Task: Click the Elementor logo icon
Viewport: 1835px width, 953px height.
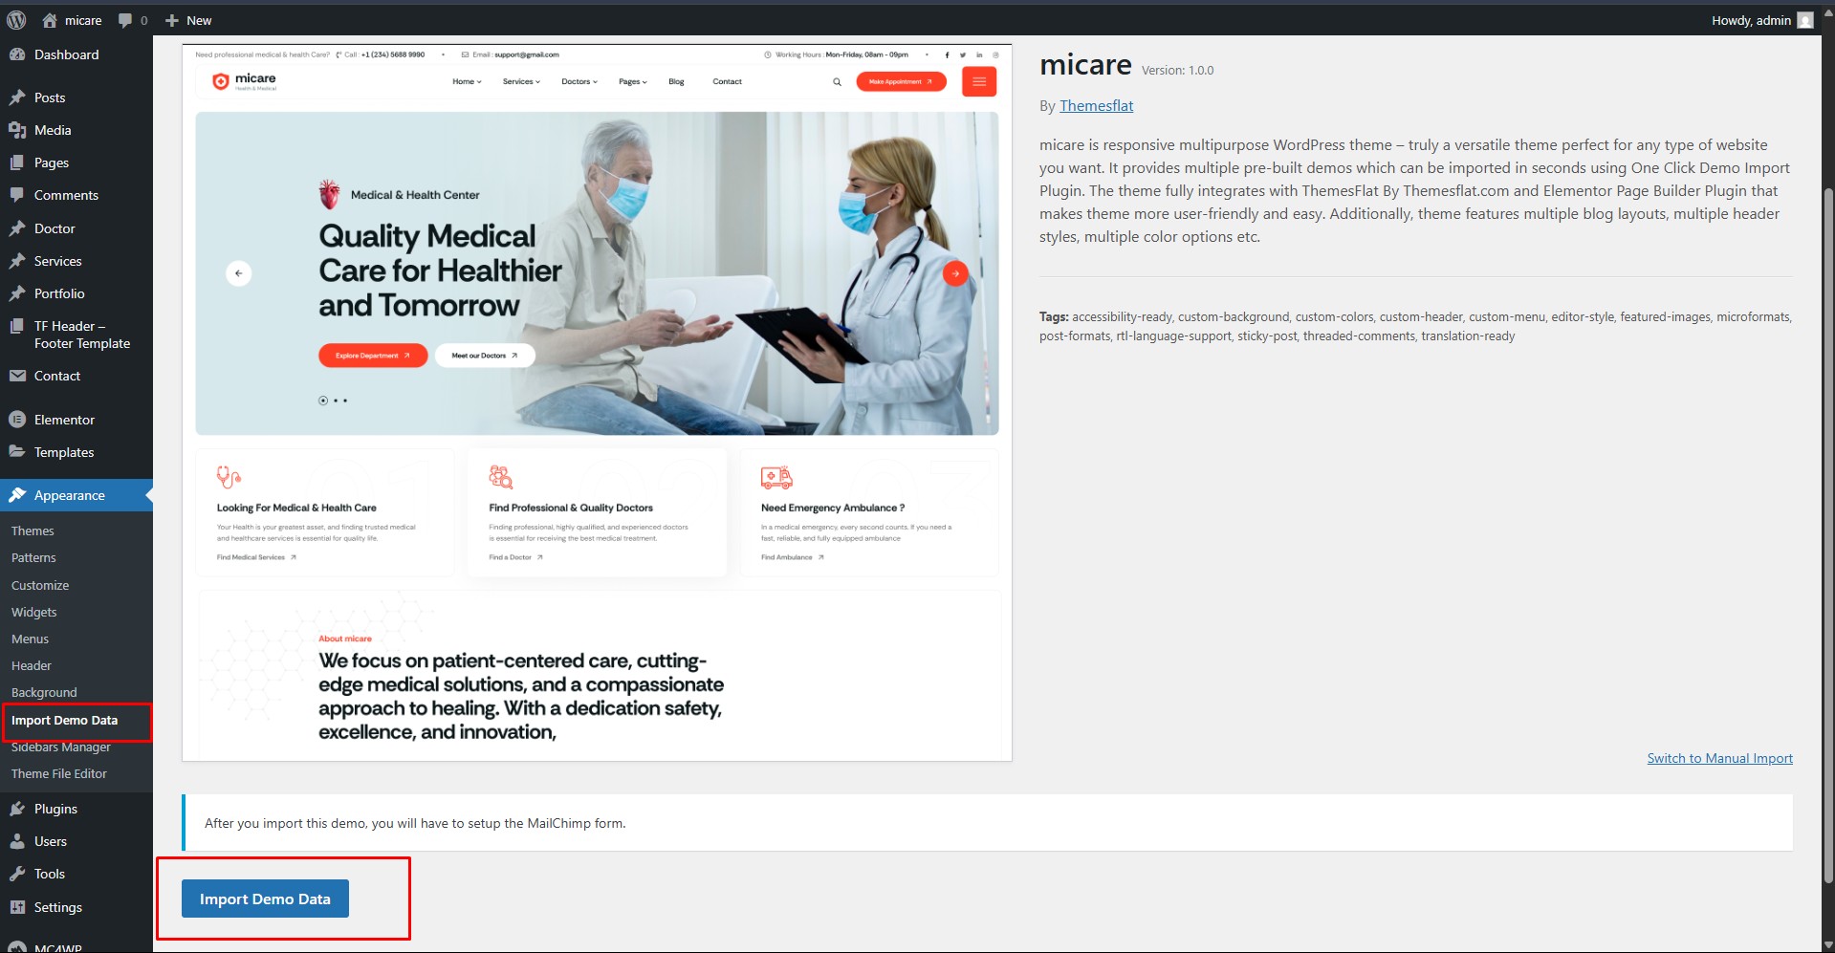Action: point(17,420)
